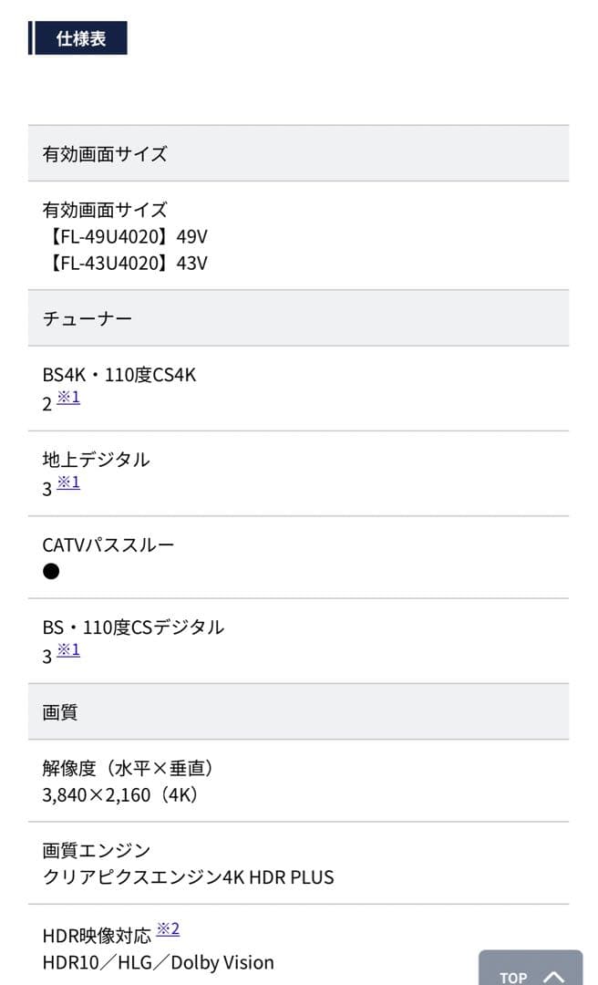Expand the 画質 section header

pos(58,711)
